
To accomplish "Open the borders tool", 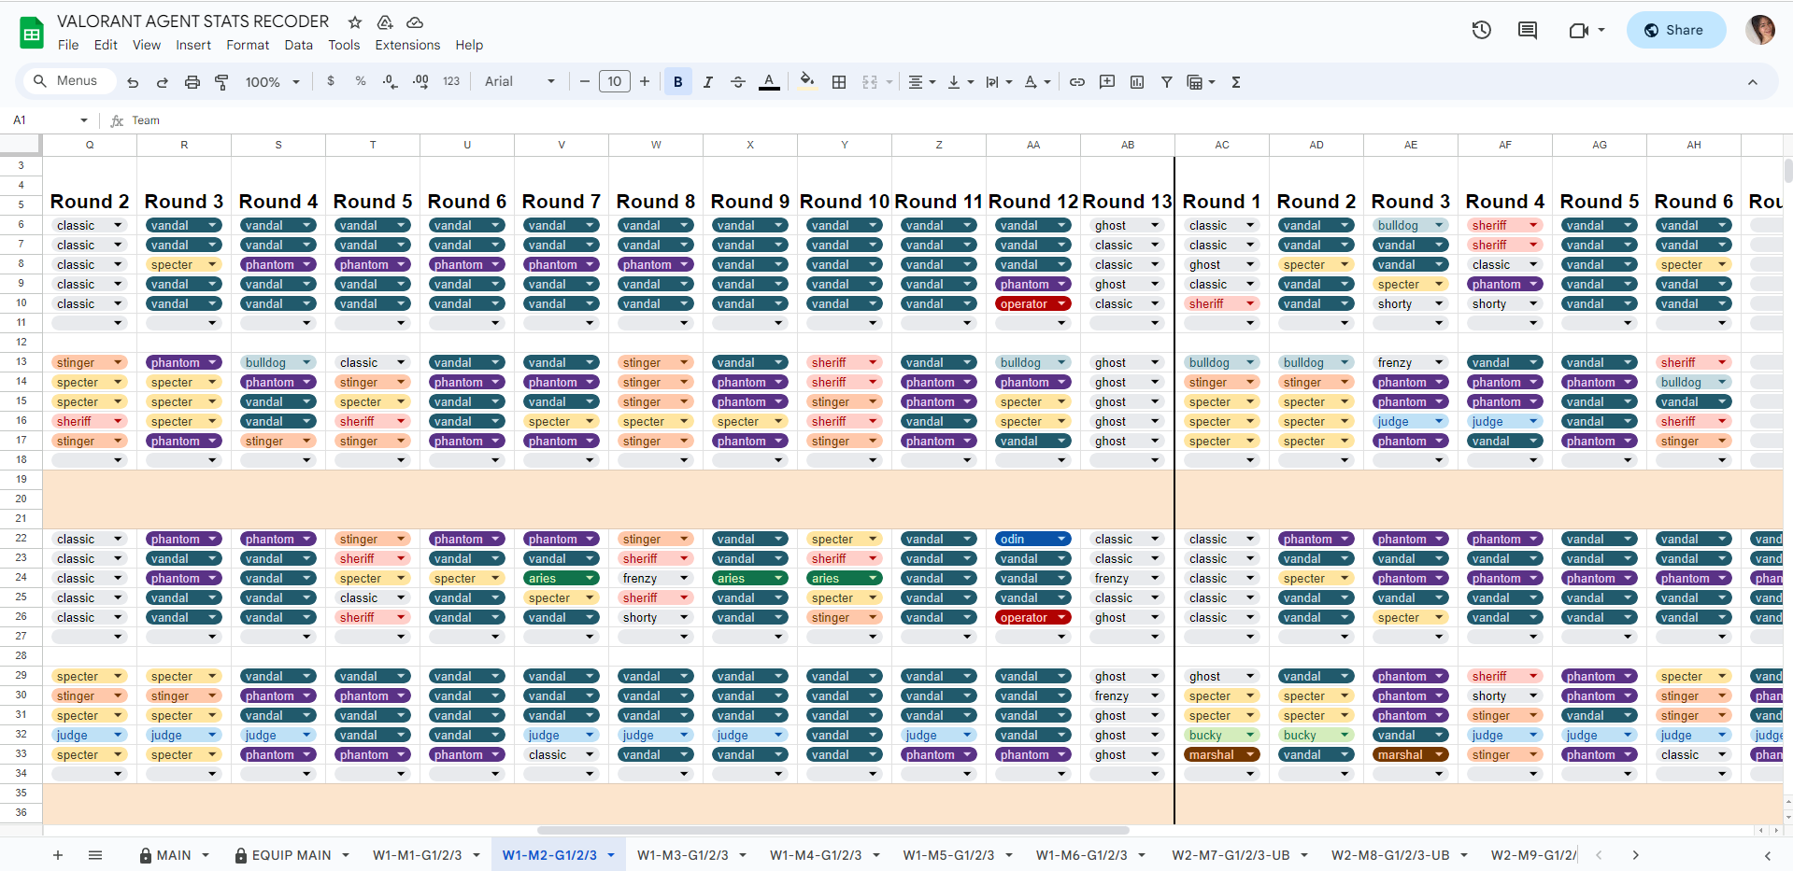I will (839, 82).
